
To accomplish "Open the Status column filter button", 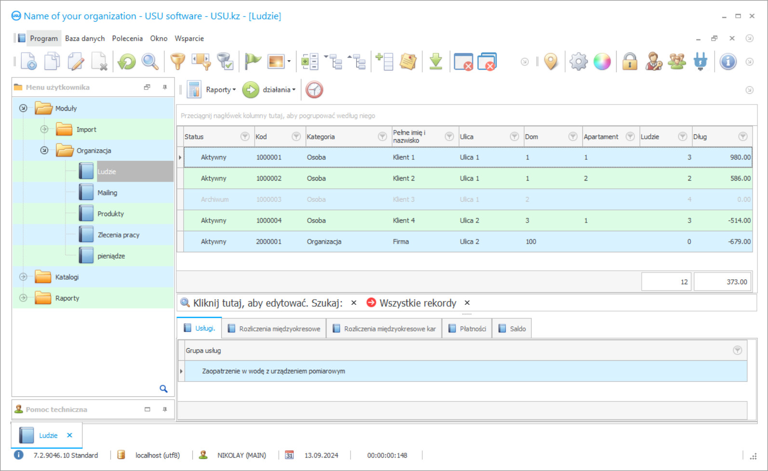I will (245, 137).
